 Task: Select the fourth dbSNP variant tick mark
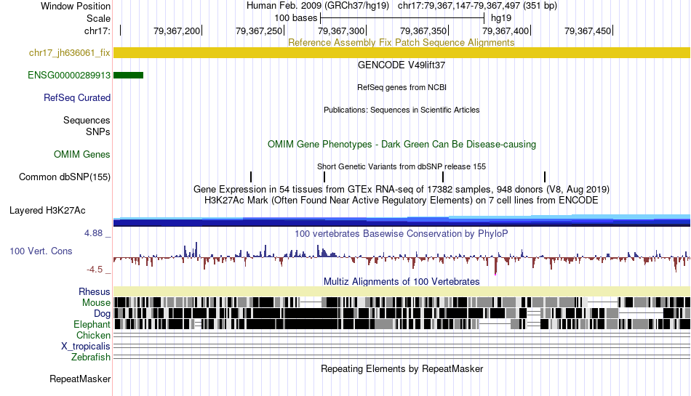click(x=545, y=177)
